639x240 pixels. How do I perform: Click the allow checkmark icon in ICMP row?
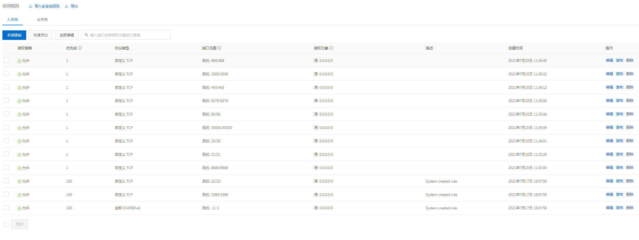point(19,208)
